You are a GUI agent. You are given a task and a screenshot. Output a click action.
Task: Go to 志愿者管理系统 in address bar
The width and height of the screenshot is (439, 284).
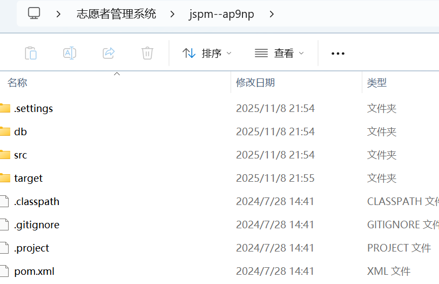[116, 14]
